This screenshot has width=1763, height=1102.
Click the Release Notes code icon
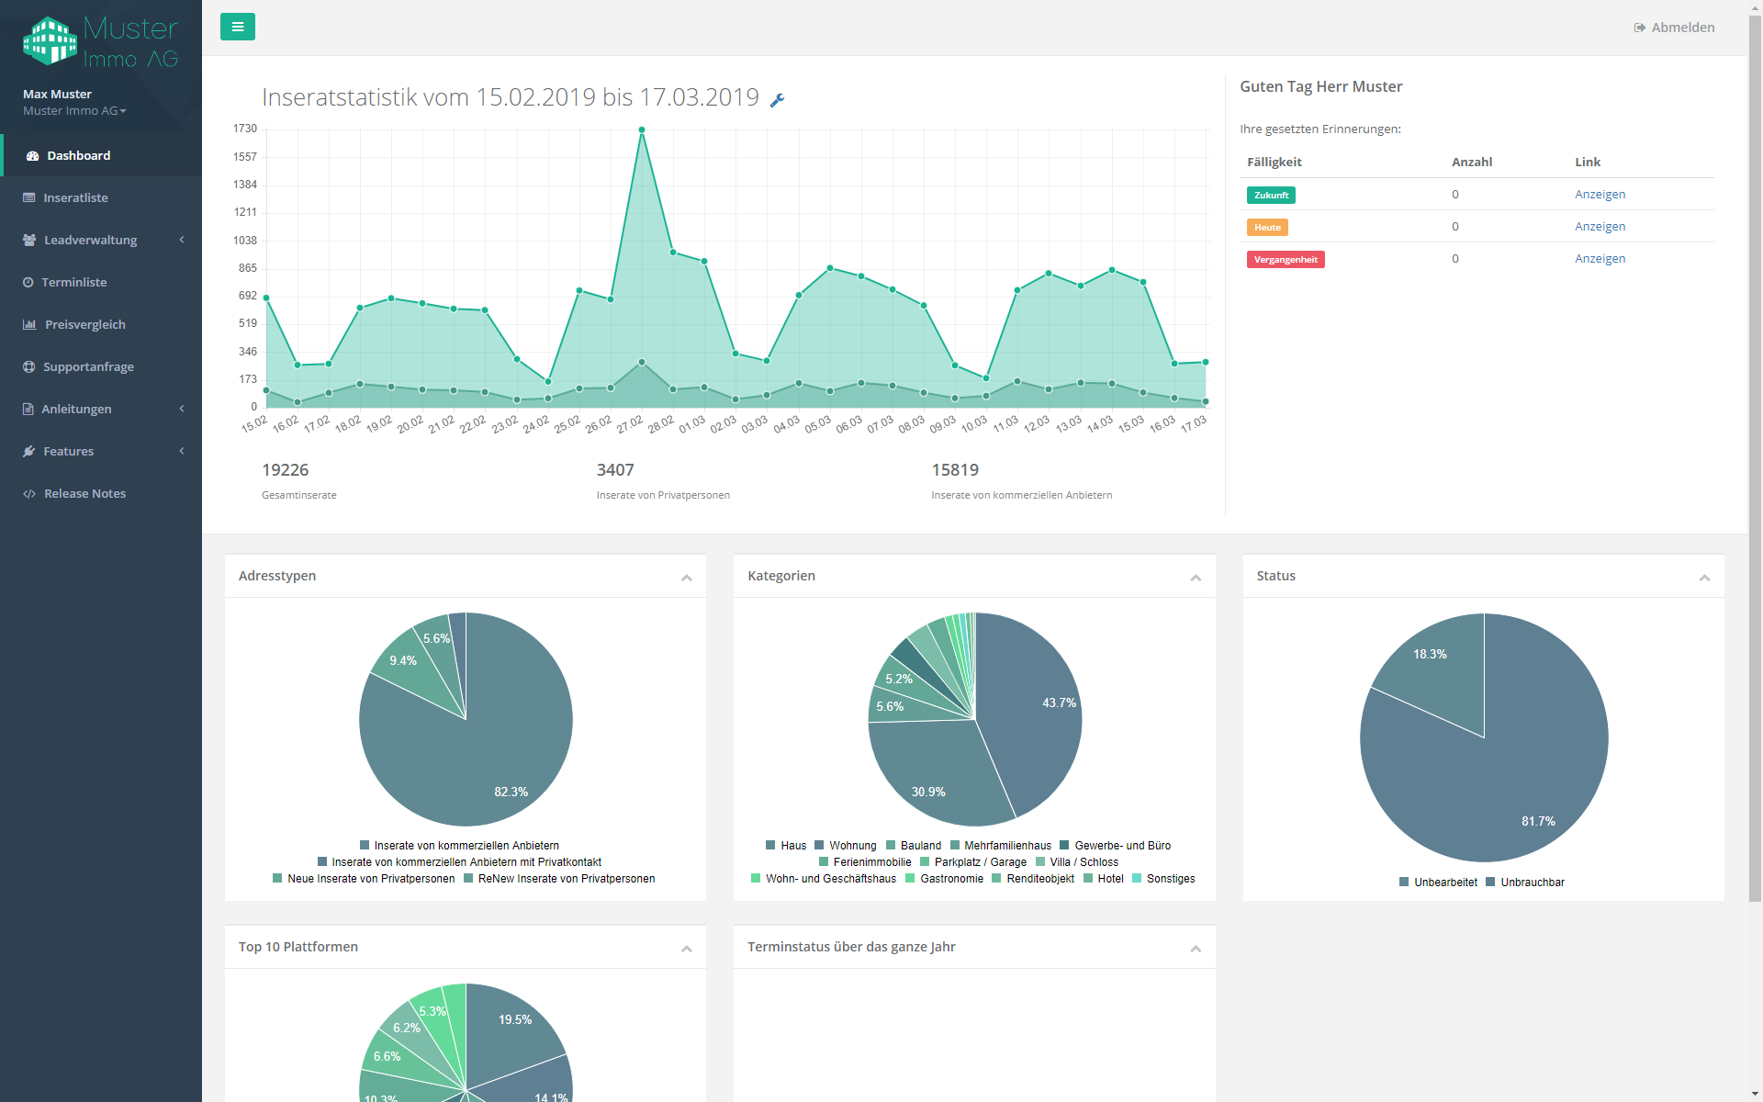pyautogui.click(x=29, y=494)
